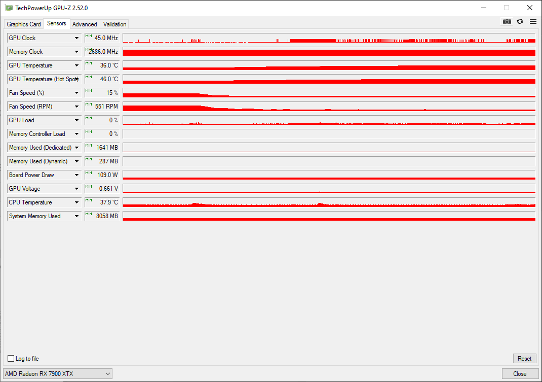
Task: Open the AMD Radeon RX 7900 XTX selector
Action: tap(58, 374)
